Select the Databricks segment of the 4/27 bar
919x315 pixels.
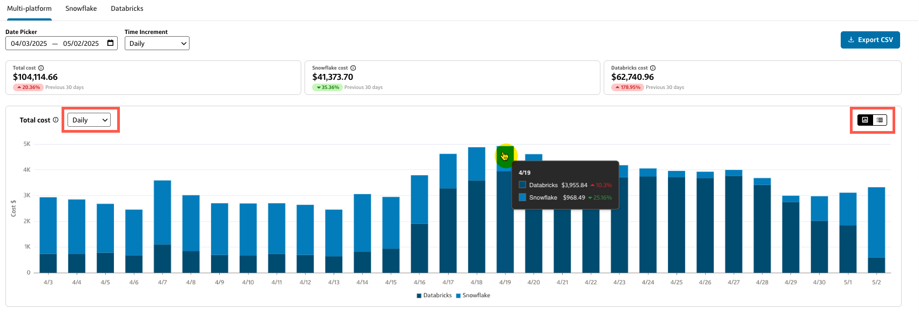point(734,224)
